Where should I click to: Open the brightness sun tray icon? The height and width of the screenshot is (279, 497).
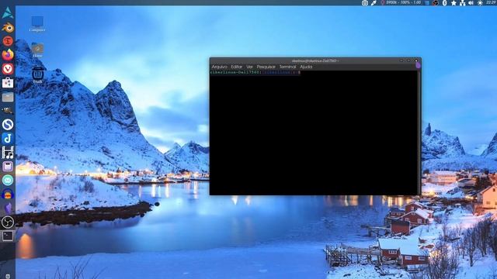pyautogui.click(x=480, y=3)
